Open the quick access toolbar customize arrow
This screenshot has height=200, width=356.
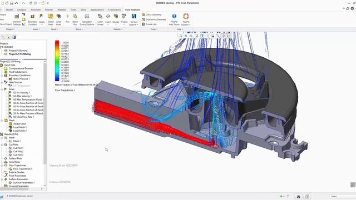pos(48,3)
